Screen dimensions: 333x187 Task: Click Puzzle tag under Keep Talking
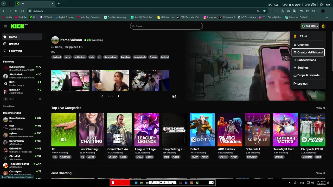(176, 157)
